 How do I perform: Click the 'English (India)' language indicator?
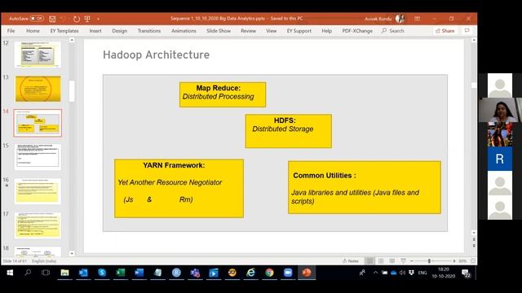pos(44,261)
